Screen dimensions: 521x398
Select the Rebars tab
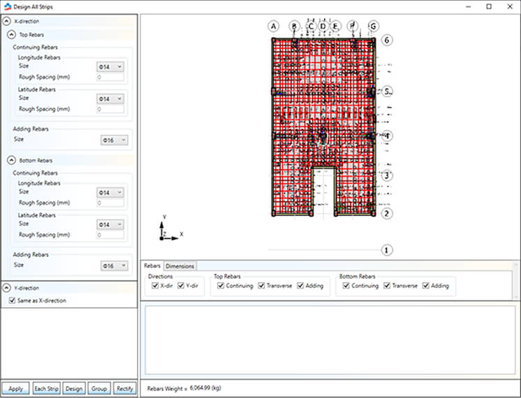(152, 266)
